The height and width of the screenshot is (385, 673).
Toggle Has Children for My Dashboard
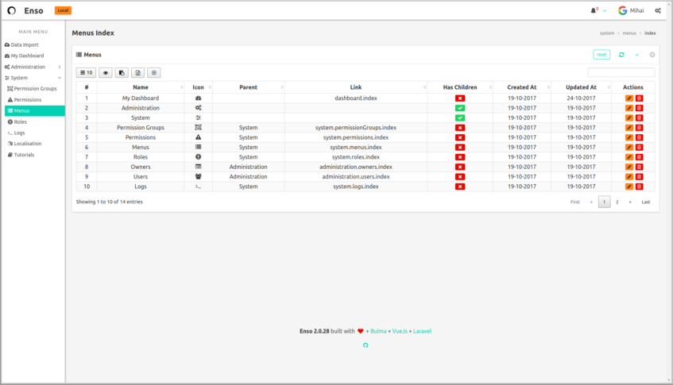click(x=460, y=98)
